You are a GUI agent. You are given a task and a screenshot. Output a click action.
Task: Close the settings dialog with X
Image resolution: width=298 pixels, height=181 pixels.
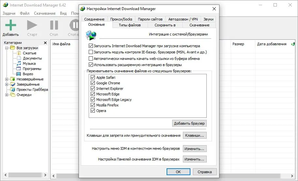tap(214, 9)
